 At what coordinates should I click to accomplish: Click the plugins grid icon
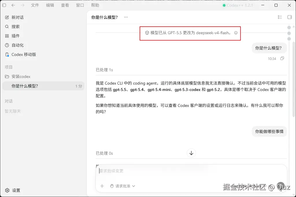(x=7, y=36)
